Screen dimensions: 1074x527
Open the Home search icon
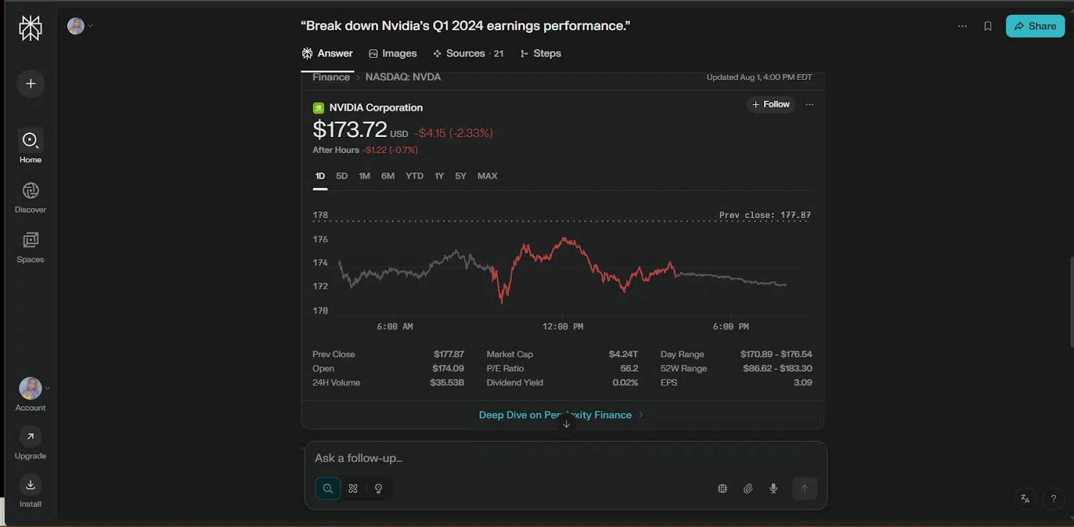[30, 140]
